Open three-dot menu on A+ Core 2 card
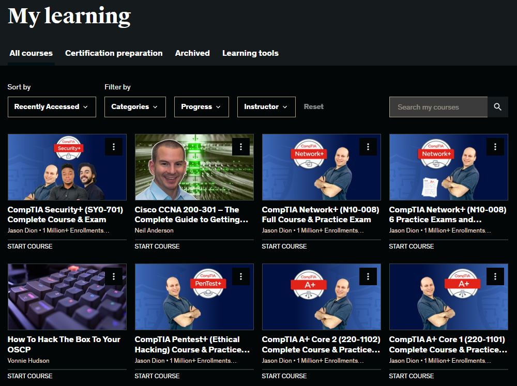 point(368,276)
